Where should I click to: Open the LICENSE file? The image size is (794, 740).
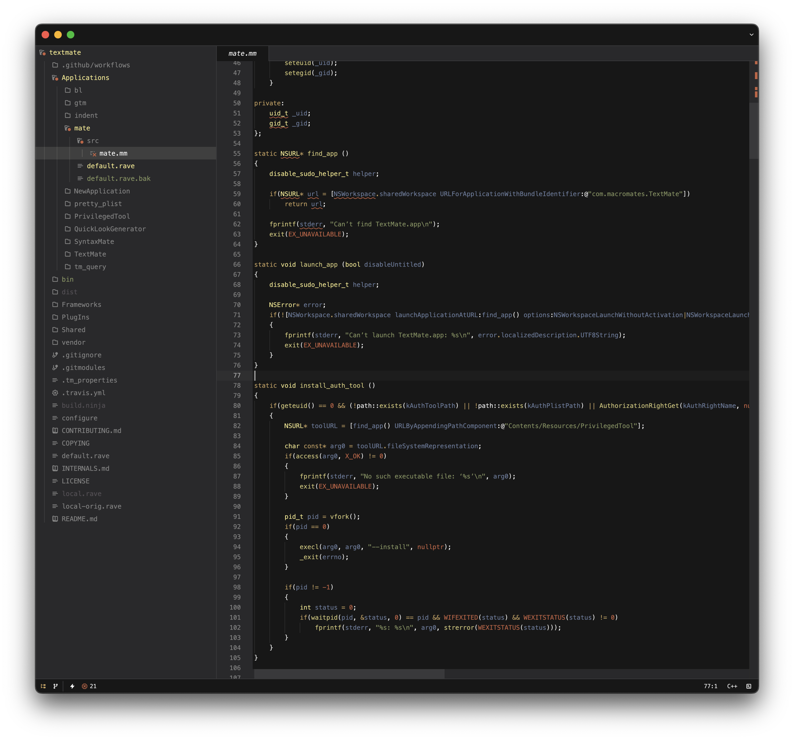126,481
